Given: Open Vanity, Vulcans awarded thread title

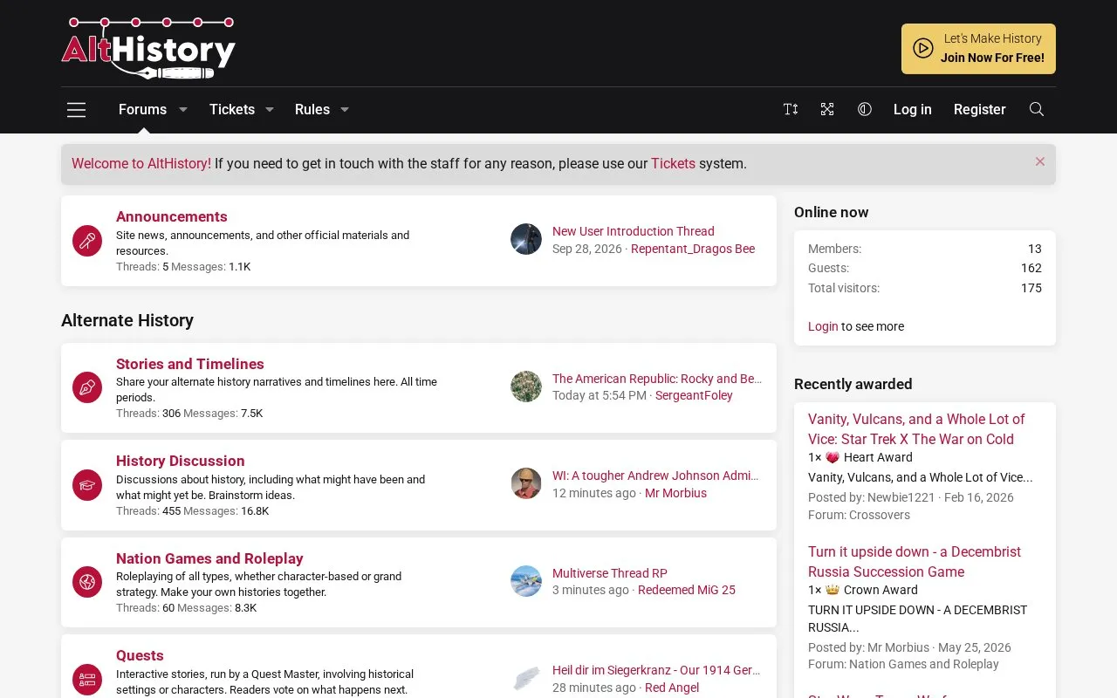Looking at the screenshot, I should tap(916, 429).
